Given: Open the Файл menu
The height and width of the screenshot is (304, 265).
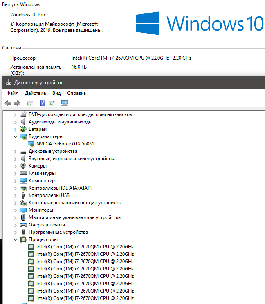Looking at the screenshot, I should [x=12, y=93].
